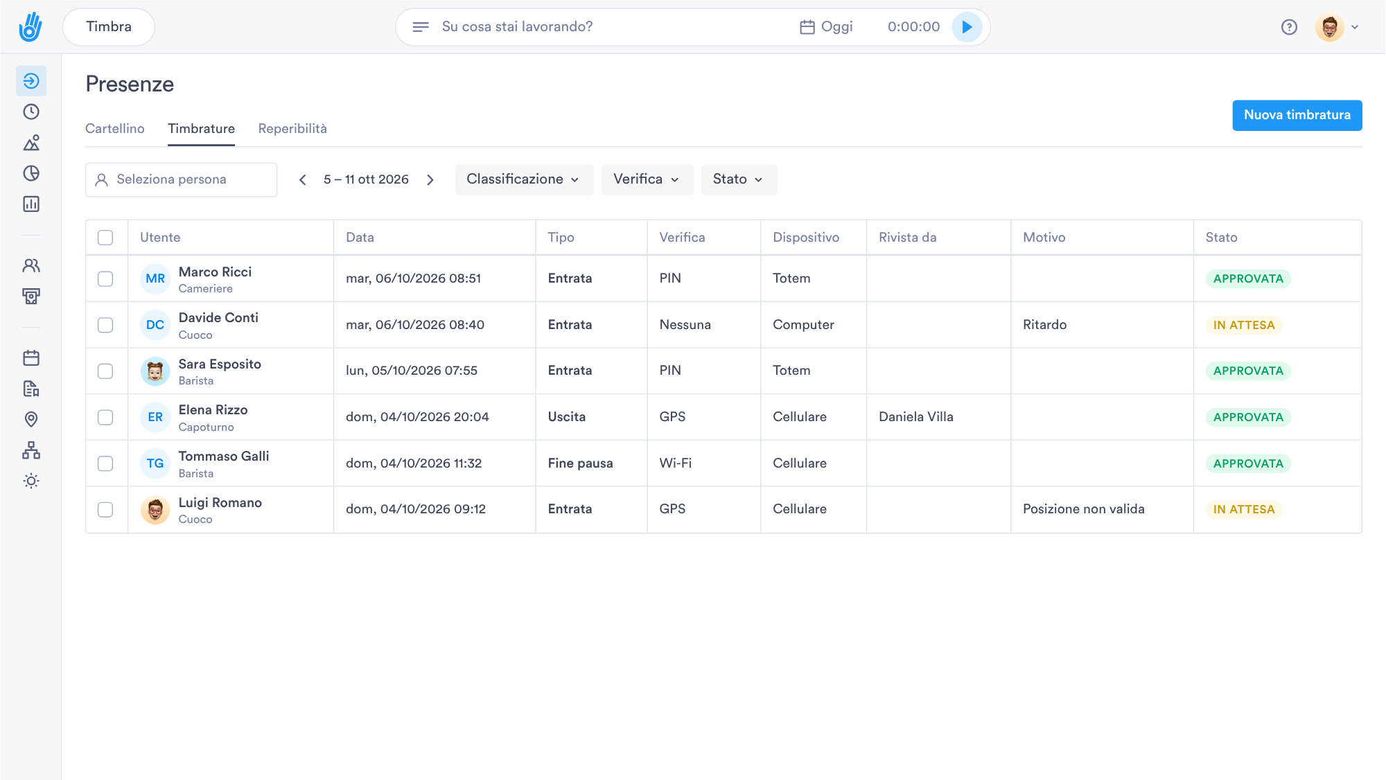Screen dimensions: 1386x780
Task: Click IN ATTESA badge for Davide Conti
Action: (1243, 325)
